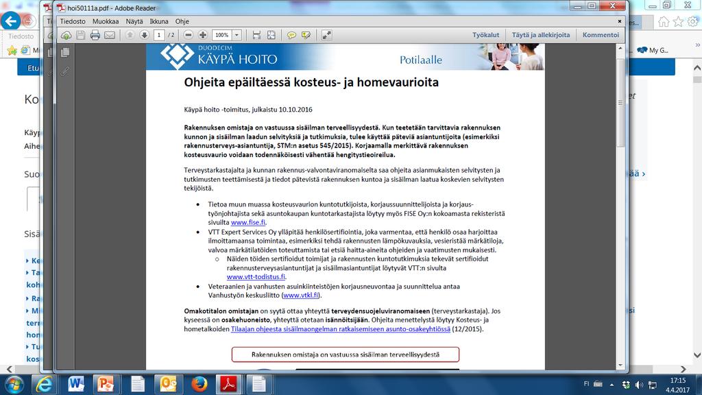Click the browser back arrow button
The width and height of the screenshot is (702, 395).
coord(11,21)
